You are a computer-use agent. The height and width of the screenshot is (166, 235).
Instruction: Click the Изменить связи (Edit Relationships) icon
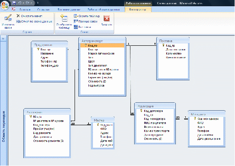click(8, 18)
